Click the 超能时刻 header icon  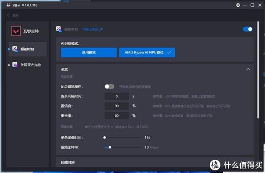tap(59, 29)
